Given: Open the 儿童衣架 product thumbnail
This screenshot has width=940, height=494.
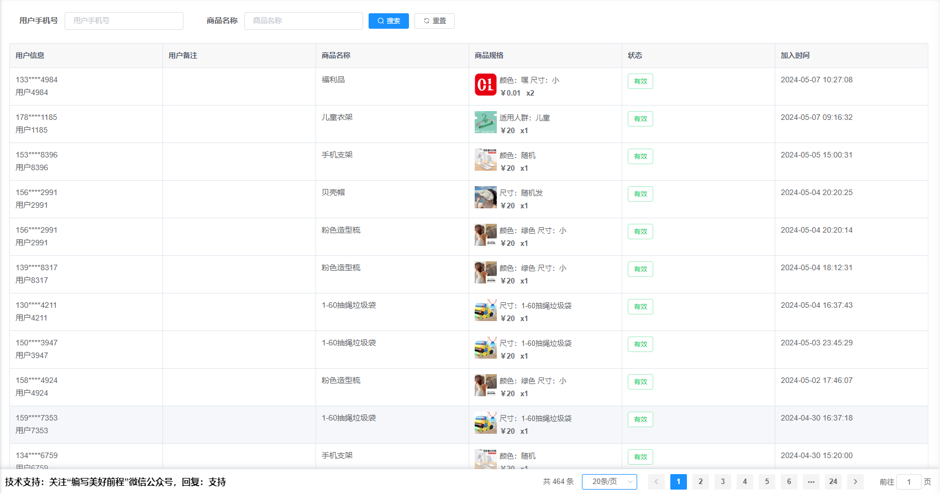Looking at the screenshot, I should tap(485, 122).
